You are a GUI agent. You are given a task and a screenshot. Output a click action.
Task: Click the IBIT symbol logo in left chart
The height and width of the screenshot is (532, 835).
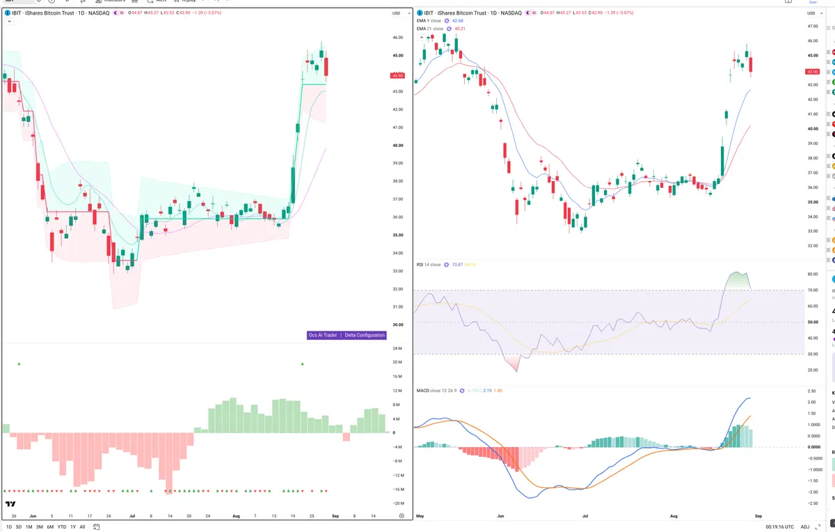tap(8, 13)
